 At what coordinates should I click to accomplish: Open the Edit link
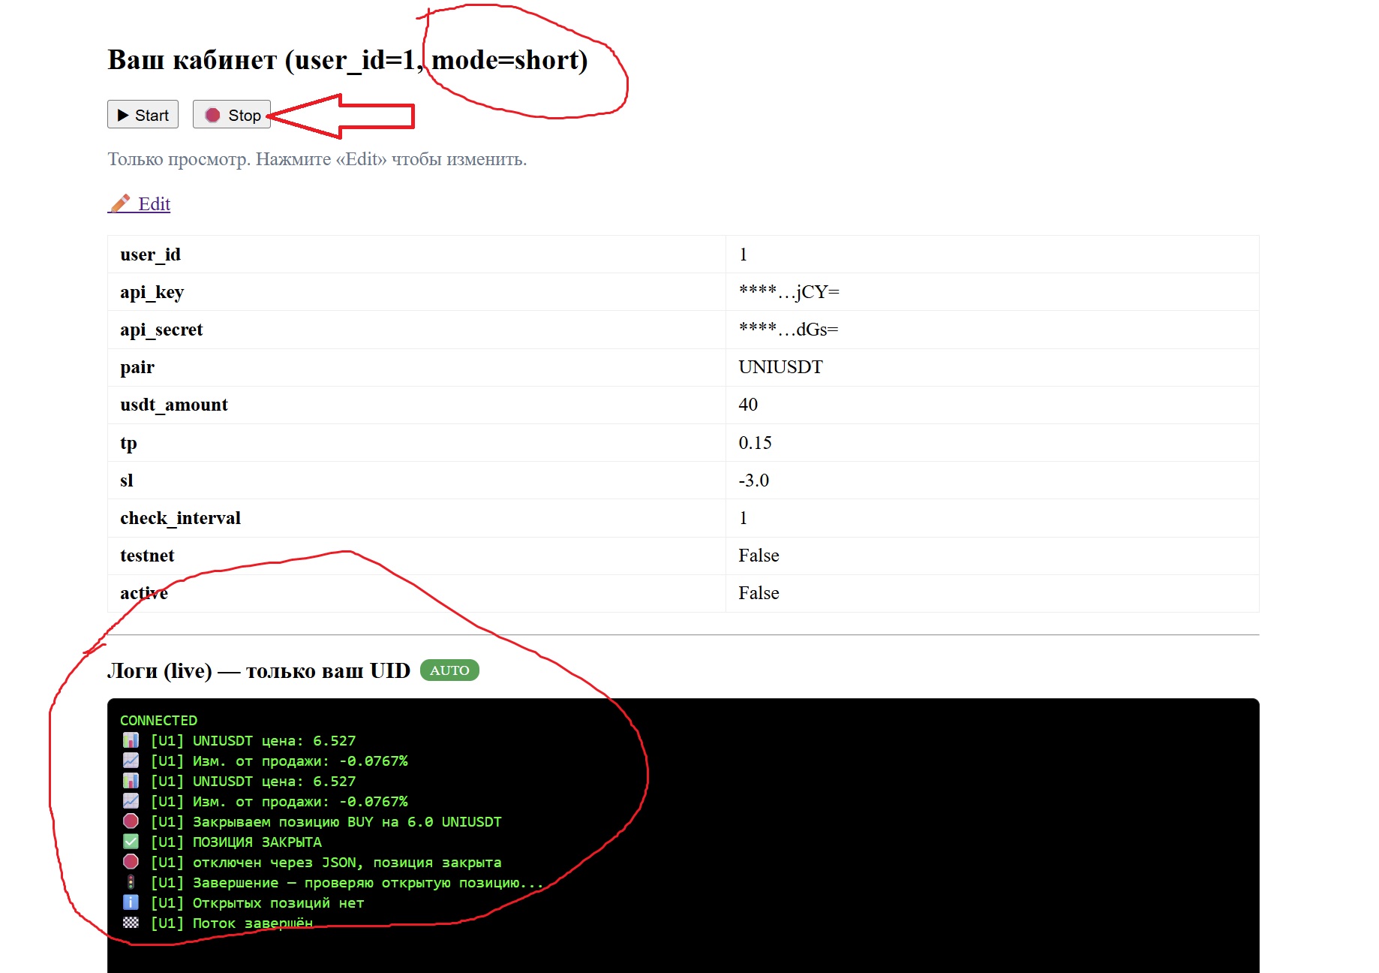[x=154, y=204]
